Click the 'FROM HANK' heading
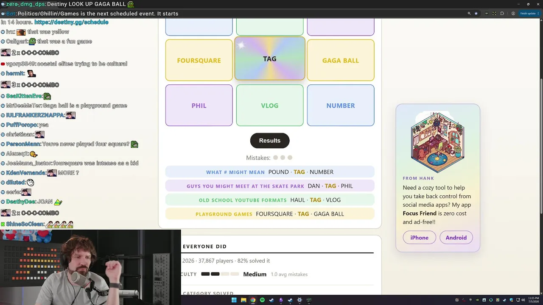Viewport: 543px width, 305px height. point(418,178)
